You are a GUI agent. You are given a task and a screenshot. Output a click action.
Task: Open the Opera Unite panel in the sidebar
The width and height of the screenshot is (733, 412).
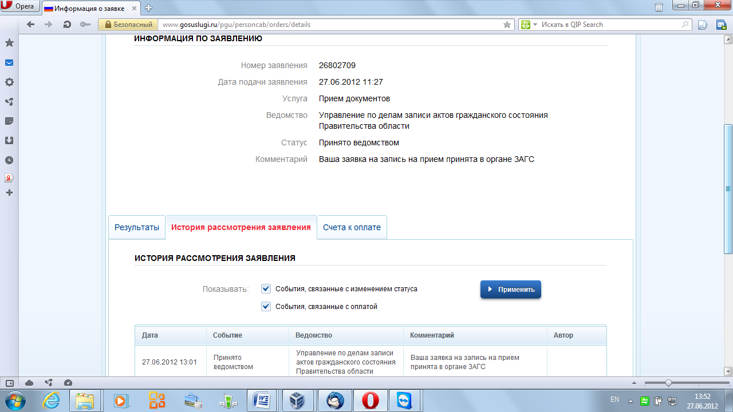tap(9, 101)
